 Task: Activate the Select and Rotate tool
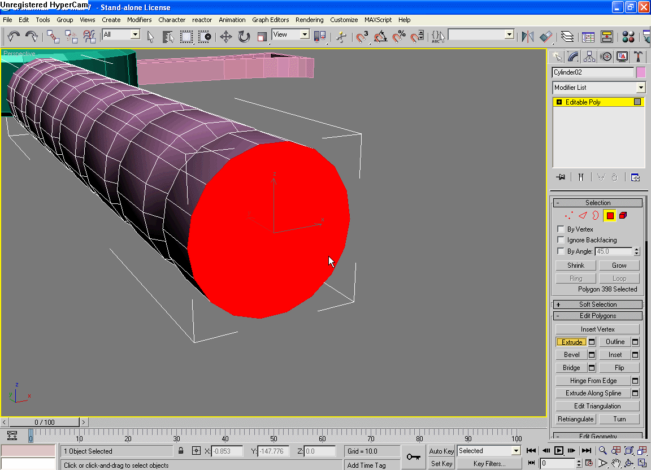click(x=244, y=37)
